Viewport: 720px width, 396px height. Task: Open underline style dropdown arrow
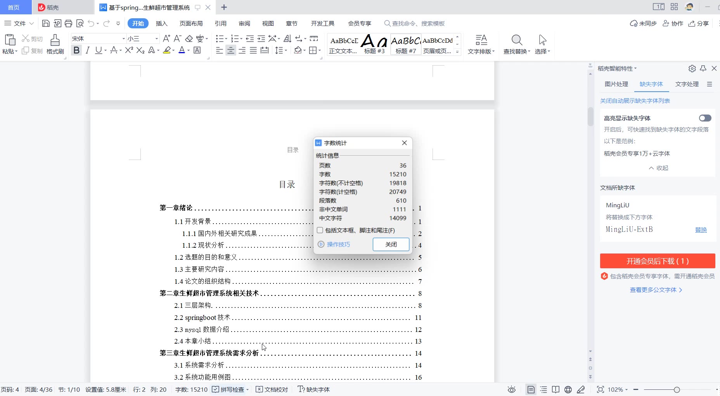[105, 50]
